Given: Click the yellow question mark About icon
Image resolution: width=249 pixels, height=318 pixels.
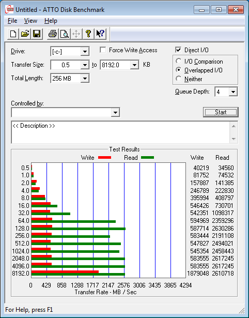Looking at the screenshot, I should pos(88,34).
